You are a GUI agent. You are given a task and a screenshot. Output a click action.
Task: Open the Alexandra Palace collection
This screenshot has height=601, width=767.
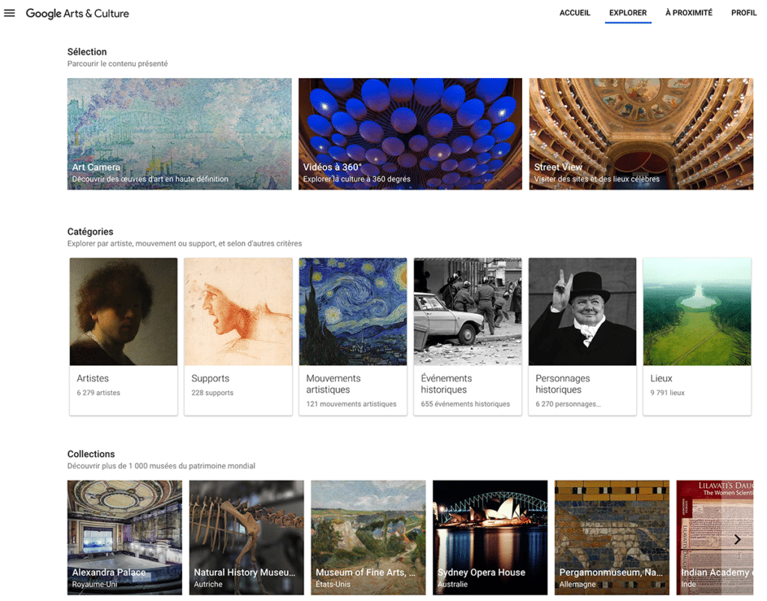coord(125,537)
